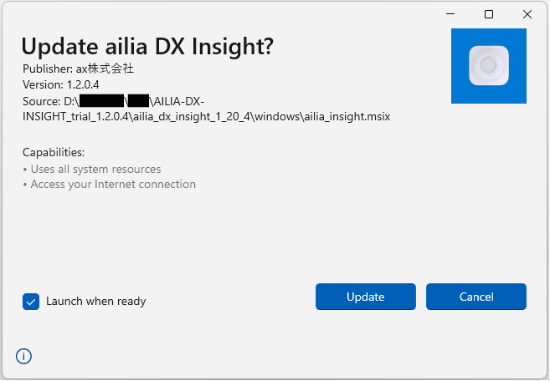This screenshot has height=381, width=550.
Task: Open the information icon at bottom left
Action: click(x=24, y=357)
